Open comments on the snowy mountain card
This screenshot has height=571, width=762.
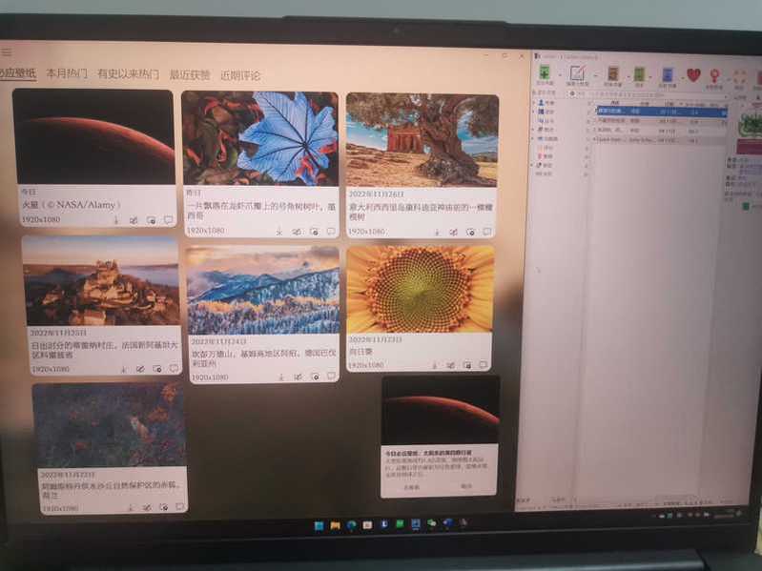332,376
